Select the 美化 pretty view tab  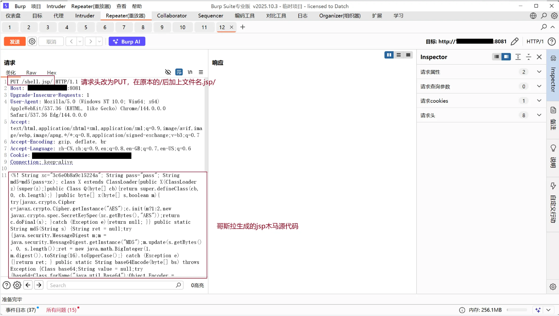[x=11, y=73]
